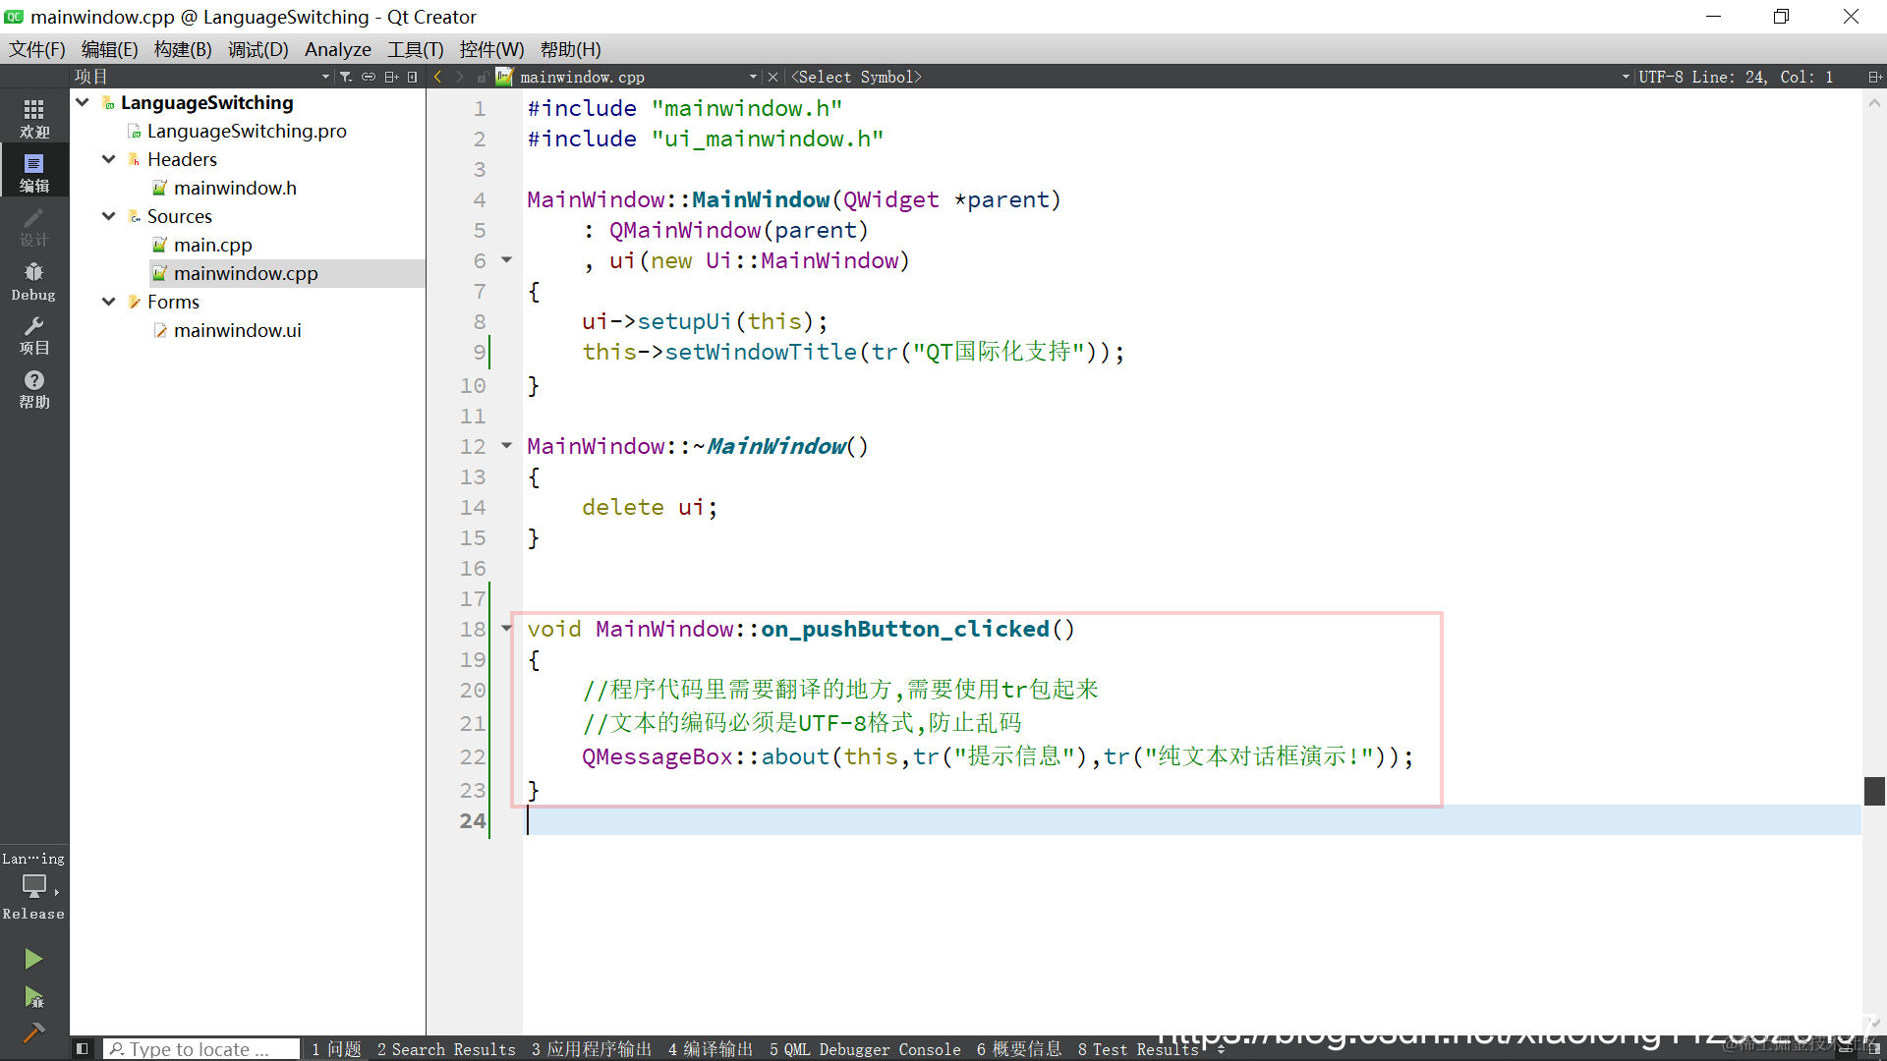Go forward in editor navigation history
This screenshot has height=1061, width=1887.
click(x=460, y=77)
